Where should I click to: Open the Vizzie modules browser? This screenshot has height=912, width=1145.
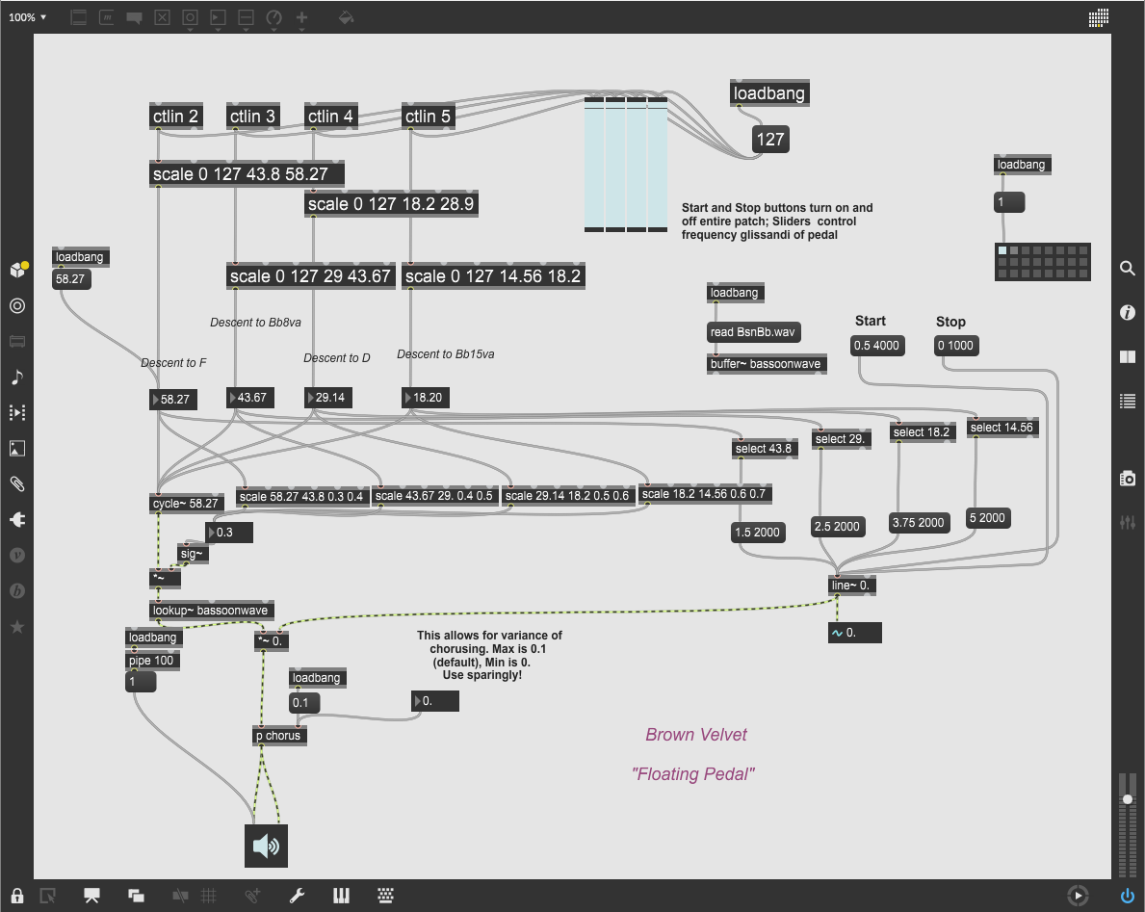[17, 555]
